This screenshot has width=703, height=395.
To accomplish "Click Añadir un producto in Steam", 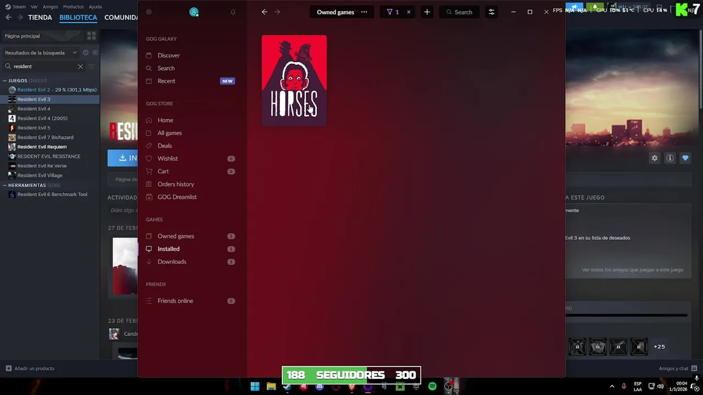I will tap(30, 369).
